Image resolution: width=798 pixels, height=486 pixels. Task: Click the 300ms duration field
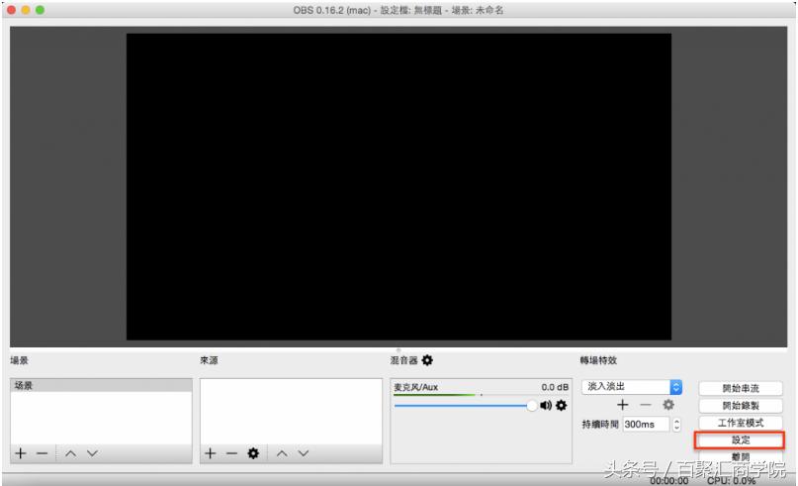pyautogui.click(x=646, y=425)
